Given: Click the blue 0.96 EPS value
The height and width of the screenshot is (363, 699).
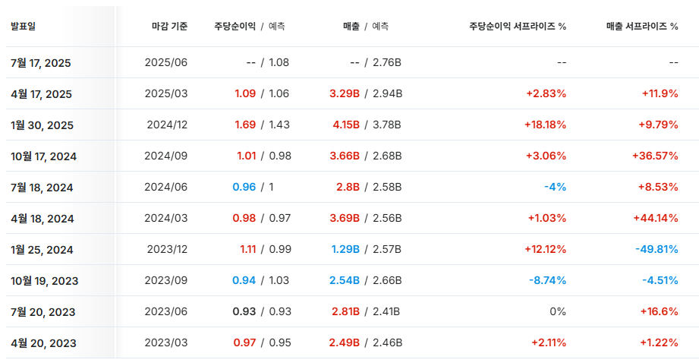Looking at the screenshot, I should pos(244,188).
